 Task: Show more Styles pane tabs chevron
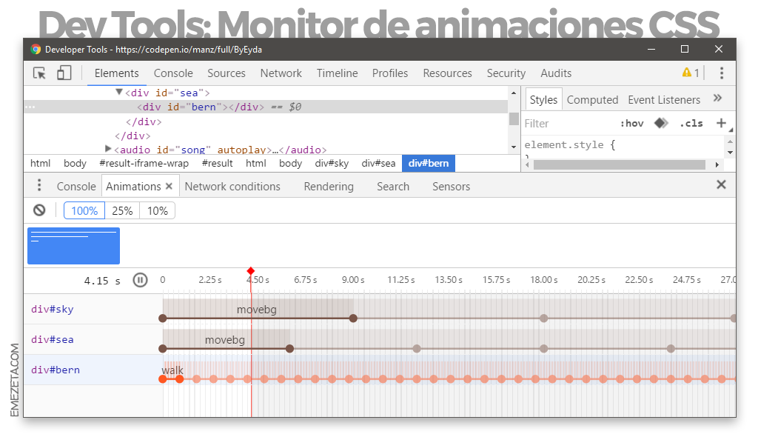point(717,99)
